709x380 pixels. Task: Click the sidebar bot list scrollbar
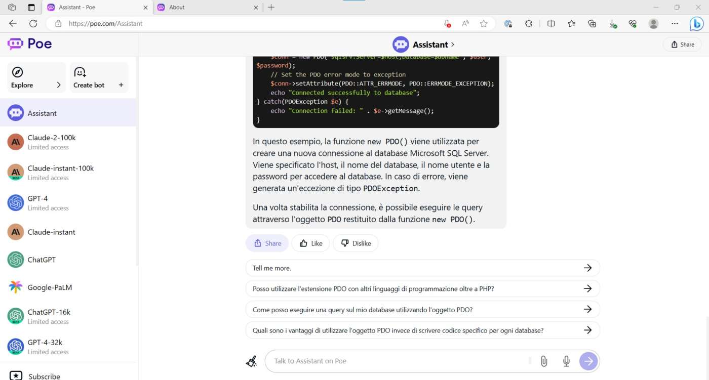click(x=137, y=162)
